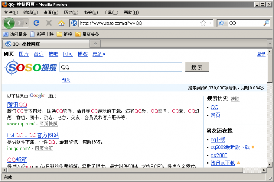Click the Forward arrow button
Image resolution: width=274 pixels, height=182 pixels.
click(x=20, y=23)
